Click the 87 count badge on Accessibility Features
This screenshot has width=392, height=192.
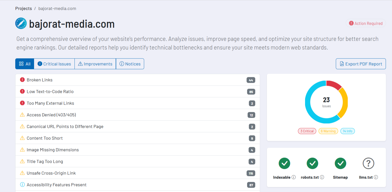pyautogui.click(x=251, y=185)
